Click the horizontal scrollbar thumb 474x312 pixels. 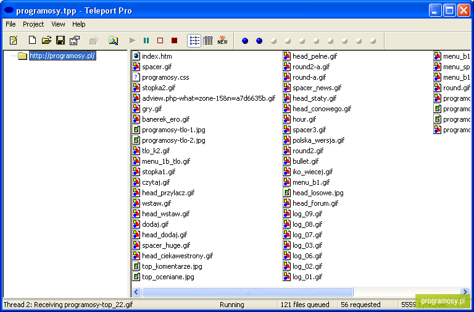(247, 292)
